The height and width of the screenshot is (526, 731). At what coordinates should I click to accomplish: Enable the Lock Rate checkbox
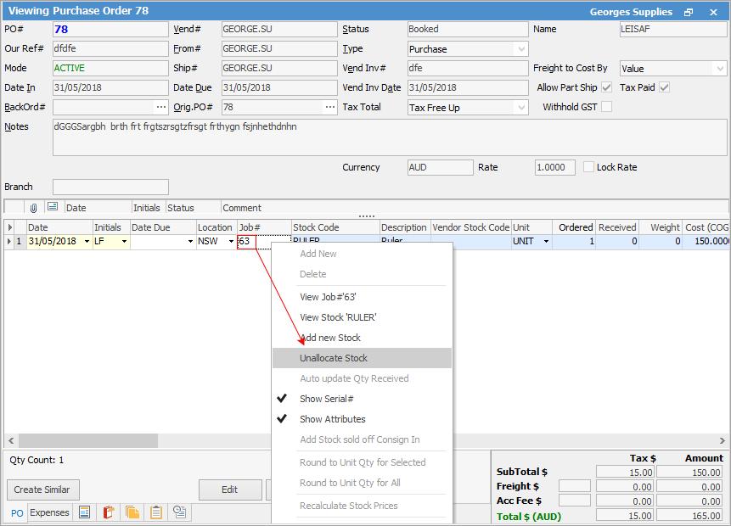coord(589,167)
